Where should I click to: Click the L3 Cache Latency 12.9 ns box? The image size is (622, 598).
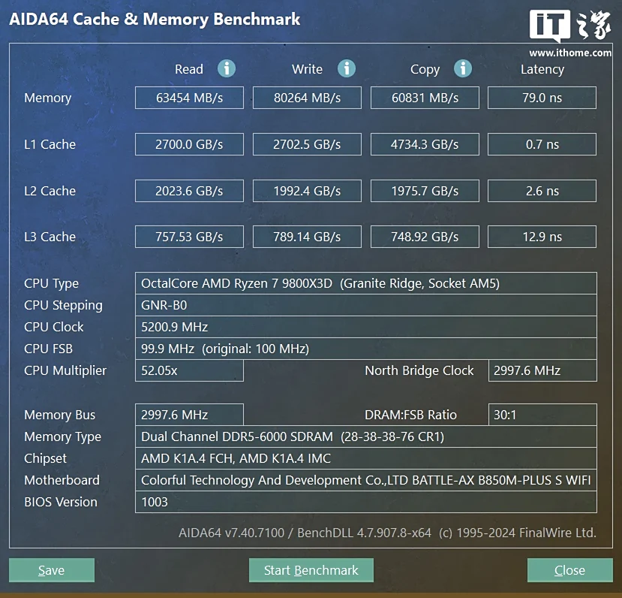542,237
